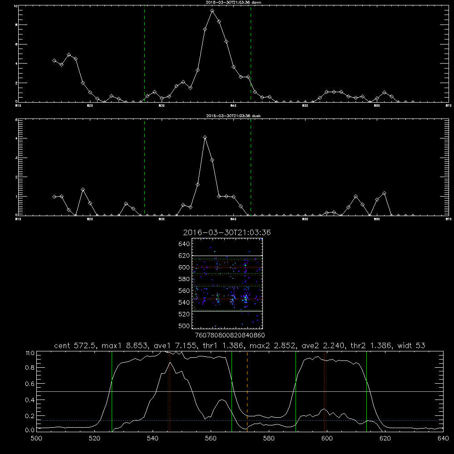Click green solid line near 526 in bottom plot
Screen dimensions: 454x454
click(112, 391)
